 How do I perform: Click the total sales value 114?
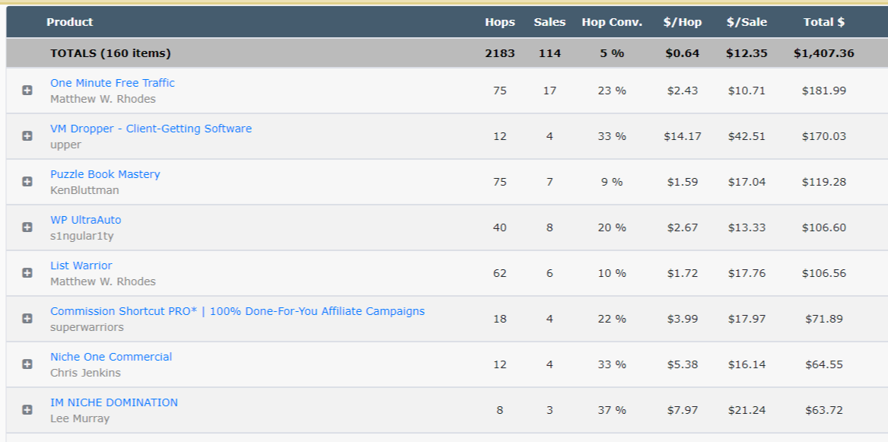[549, 53]
